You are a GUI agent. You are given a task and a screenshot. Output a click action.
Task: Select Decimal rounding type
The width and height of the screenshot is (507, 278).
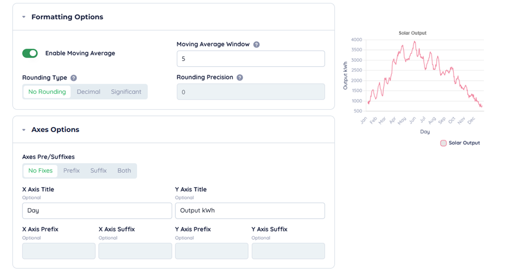[x=89, y=92]
